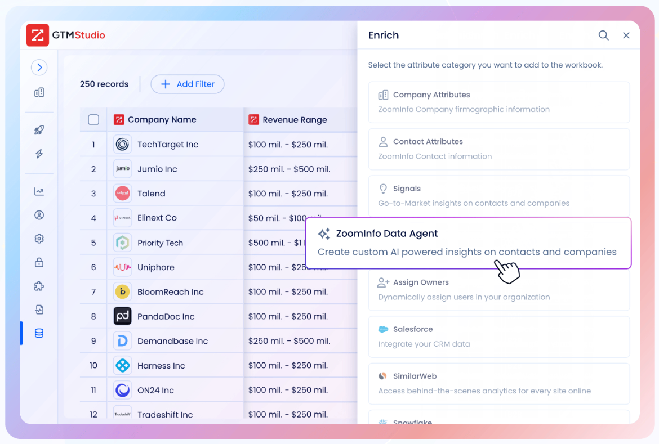Open search in the Enrich panel
This screenshot has width=659, height=444.
pyautogui.click(x=604, y=35)
